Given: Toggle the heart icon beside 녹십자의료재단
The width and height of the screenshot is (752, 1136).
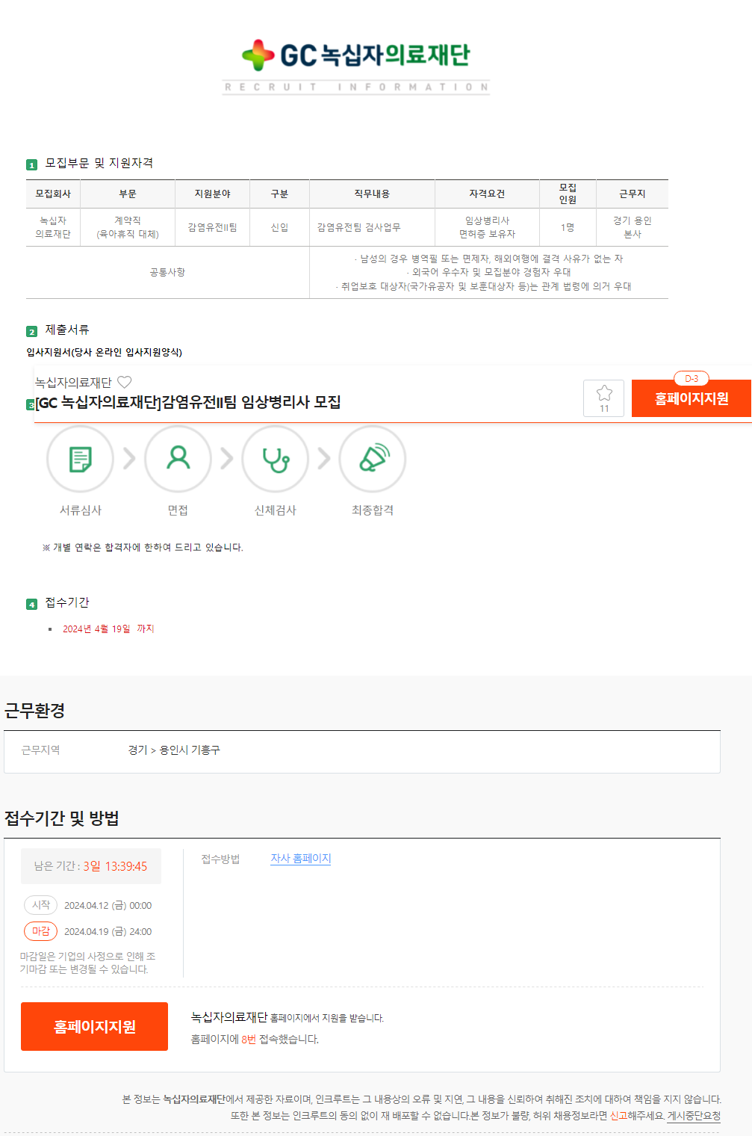Looking at the screenshot, I should tap(125, 382).
